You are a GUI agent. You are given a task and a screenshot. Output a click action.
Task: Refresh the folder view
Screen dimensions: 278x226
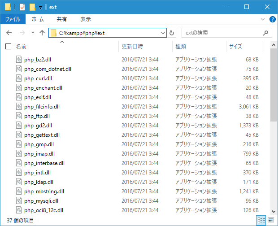tap(172, 33)
